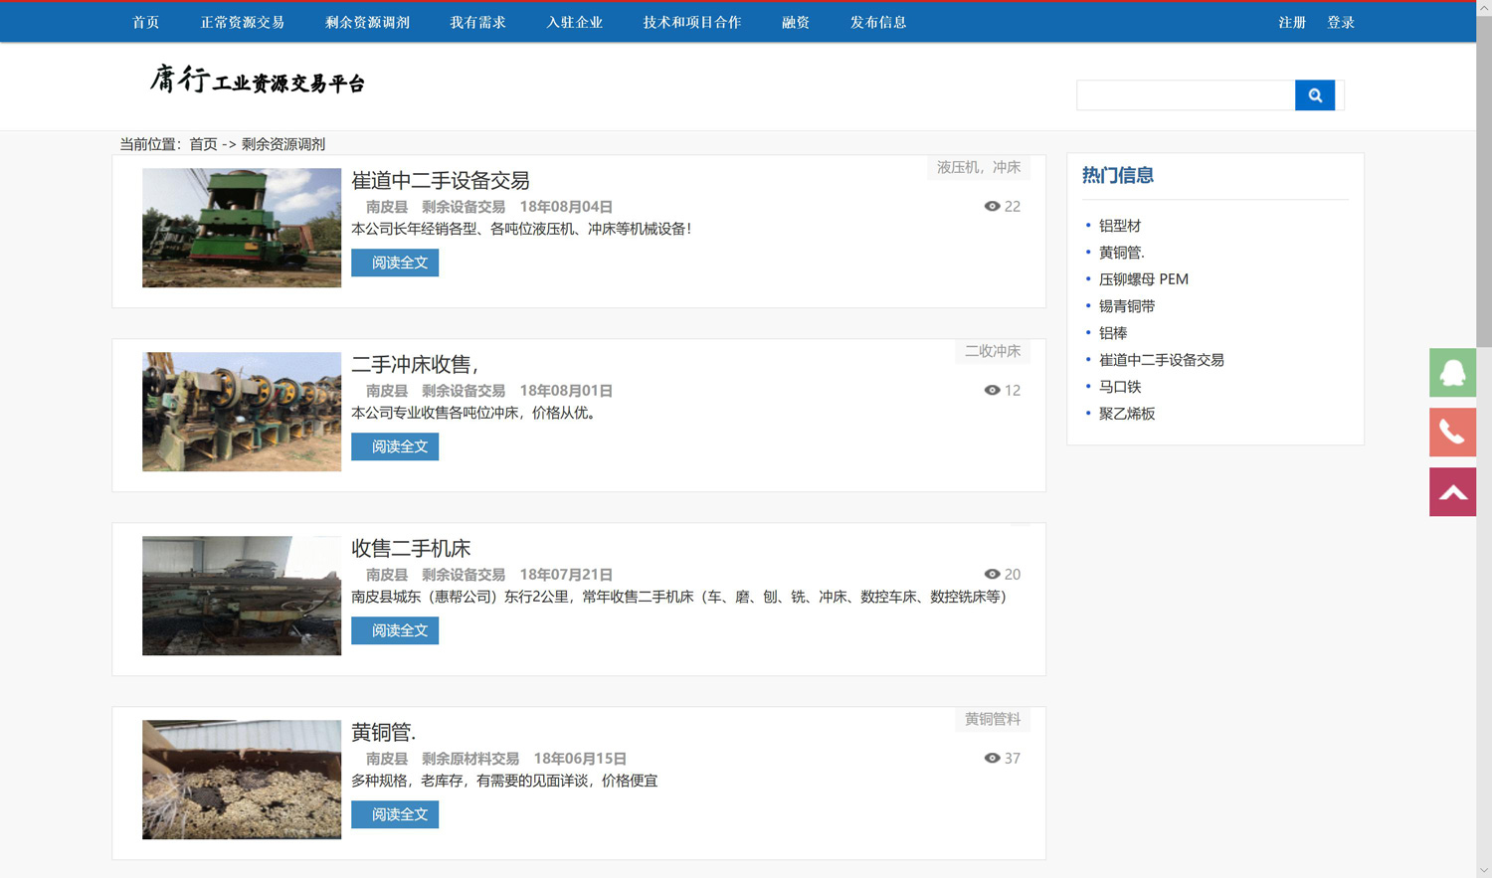Click the eye view-count icon showing 22
This screenshot has width=1492, height=878.
[991, 206]
